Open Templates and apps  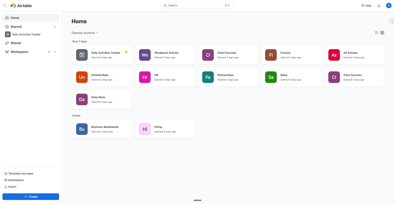[x=21, y=173]
